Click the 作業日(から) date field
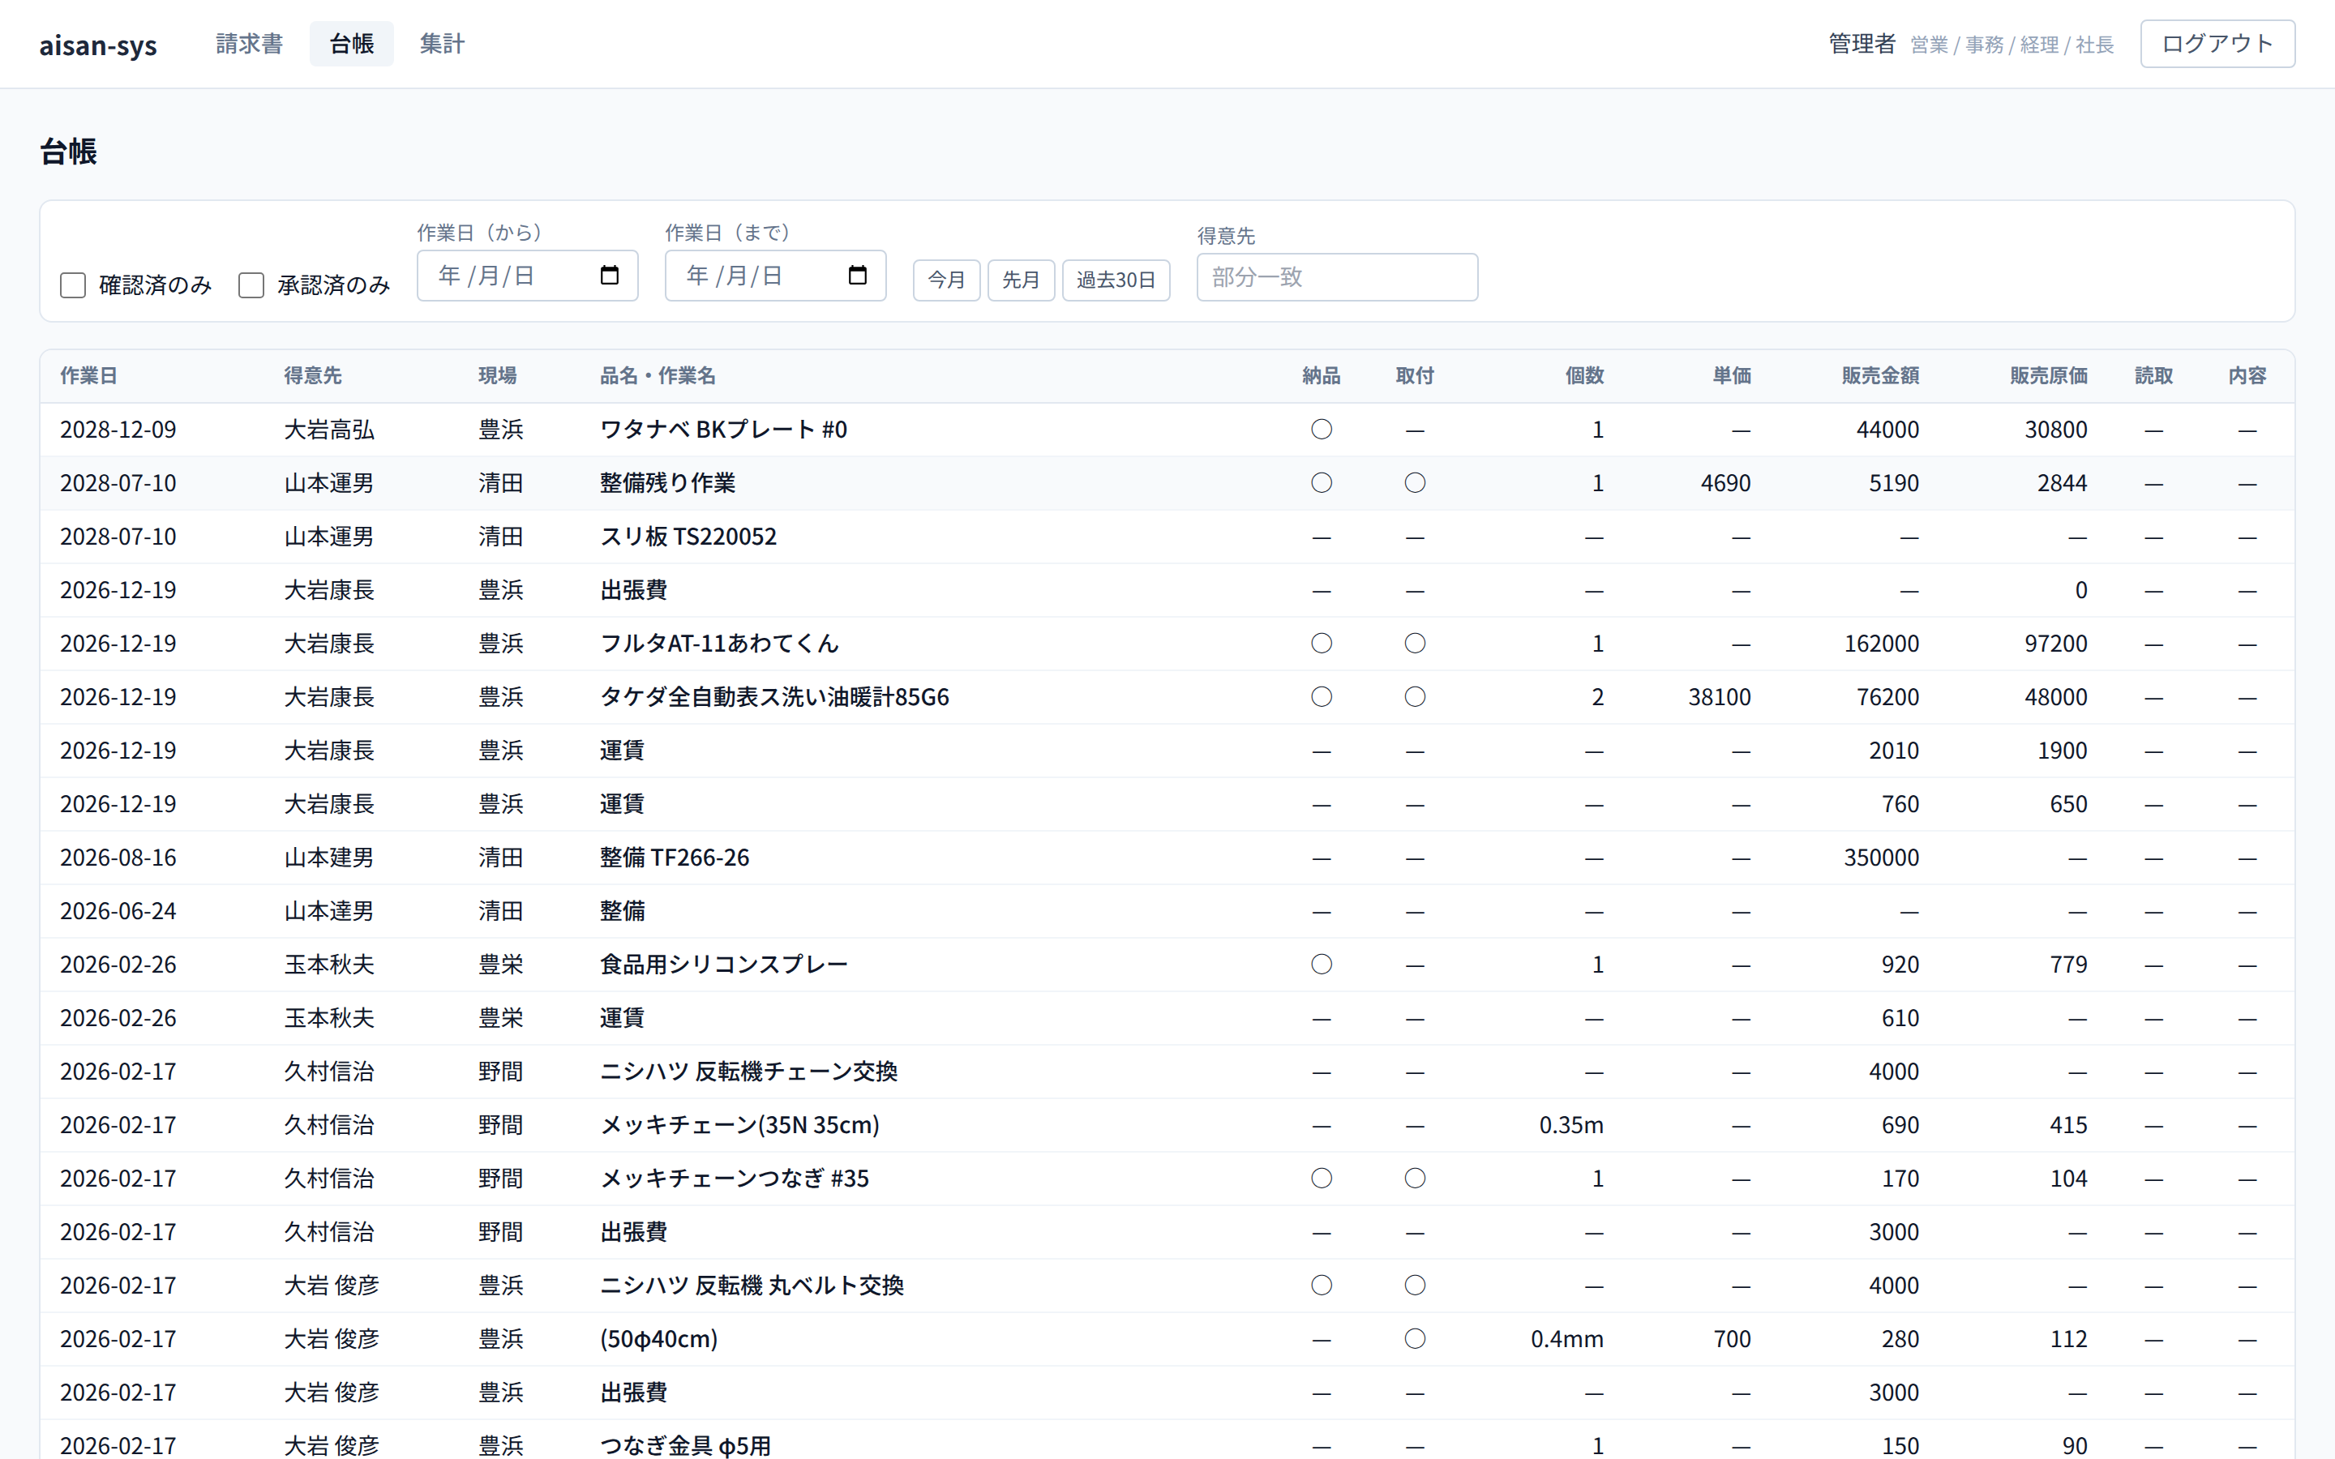This screenshot has width=2335, height=1459. [527, 276]
